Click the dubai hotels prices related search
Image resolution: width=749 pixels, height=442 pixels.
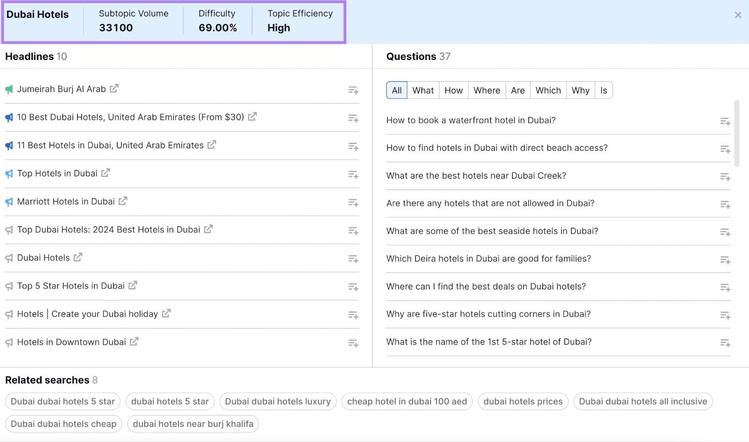pos(523,401)
